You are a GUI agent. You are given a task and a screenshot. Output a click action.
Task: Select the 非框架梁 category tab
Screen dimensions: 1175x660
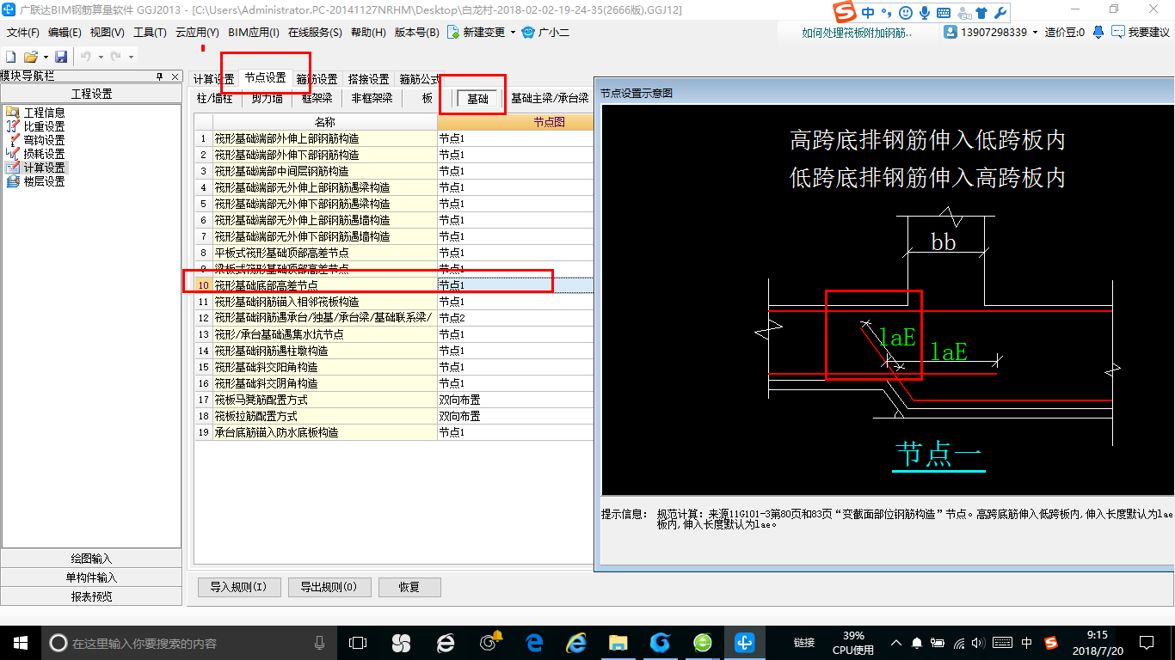(372, 98)
